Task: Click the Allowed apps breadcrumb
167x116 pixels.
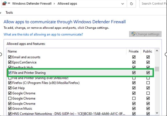Action: (x=67, y=3)
